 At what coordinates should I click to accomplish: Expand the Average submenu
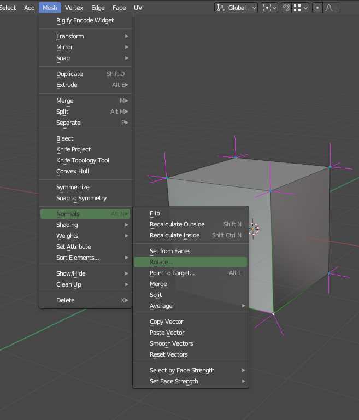191,306
